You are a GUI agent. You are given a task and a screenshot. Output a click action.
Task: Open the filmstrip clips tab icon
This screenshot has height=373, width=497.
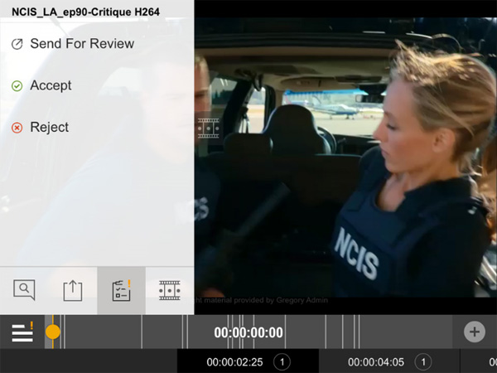click(170, 290)
